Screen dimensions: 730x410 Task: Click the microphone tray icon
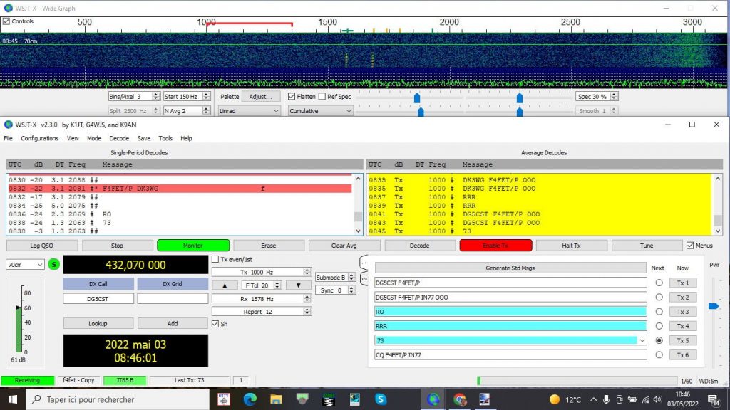point(606,399)
